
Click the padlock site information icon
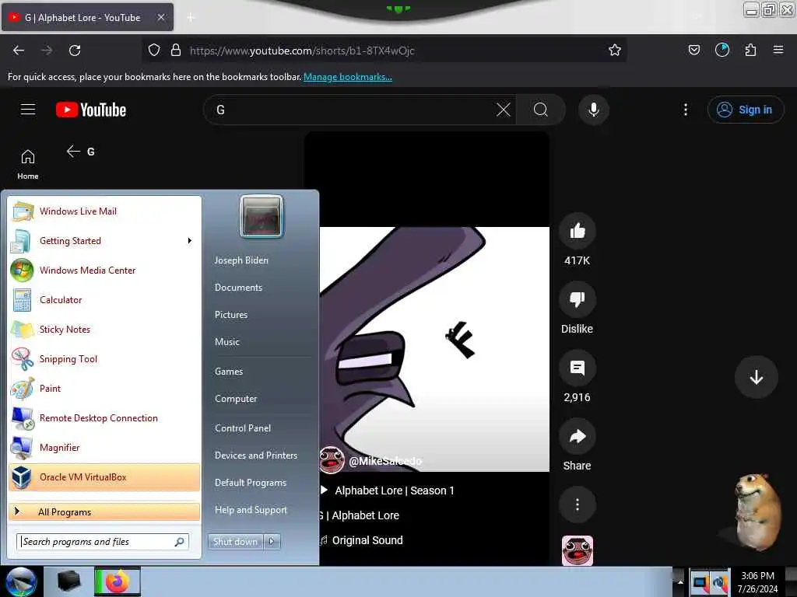point(176,51)
